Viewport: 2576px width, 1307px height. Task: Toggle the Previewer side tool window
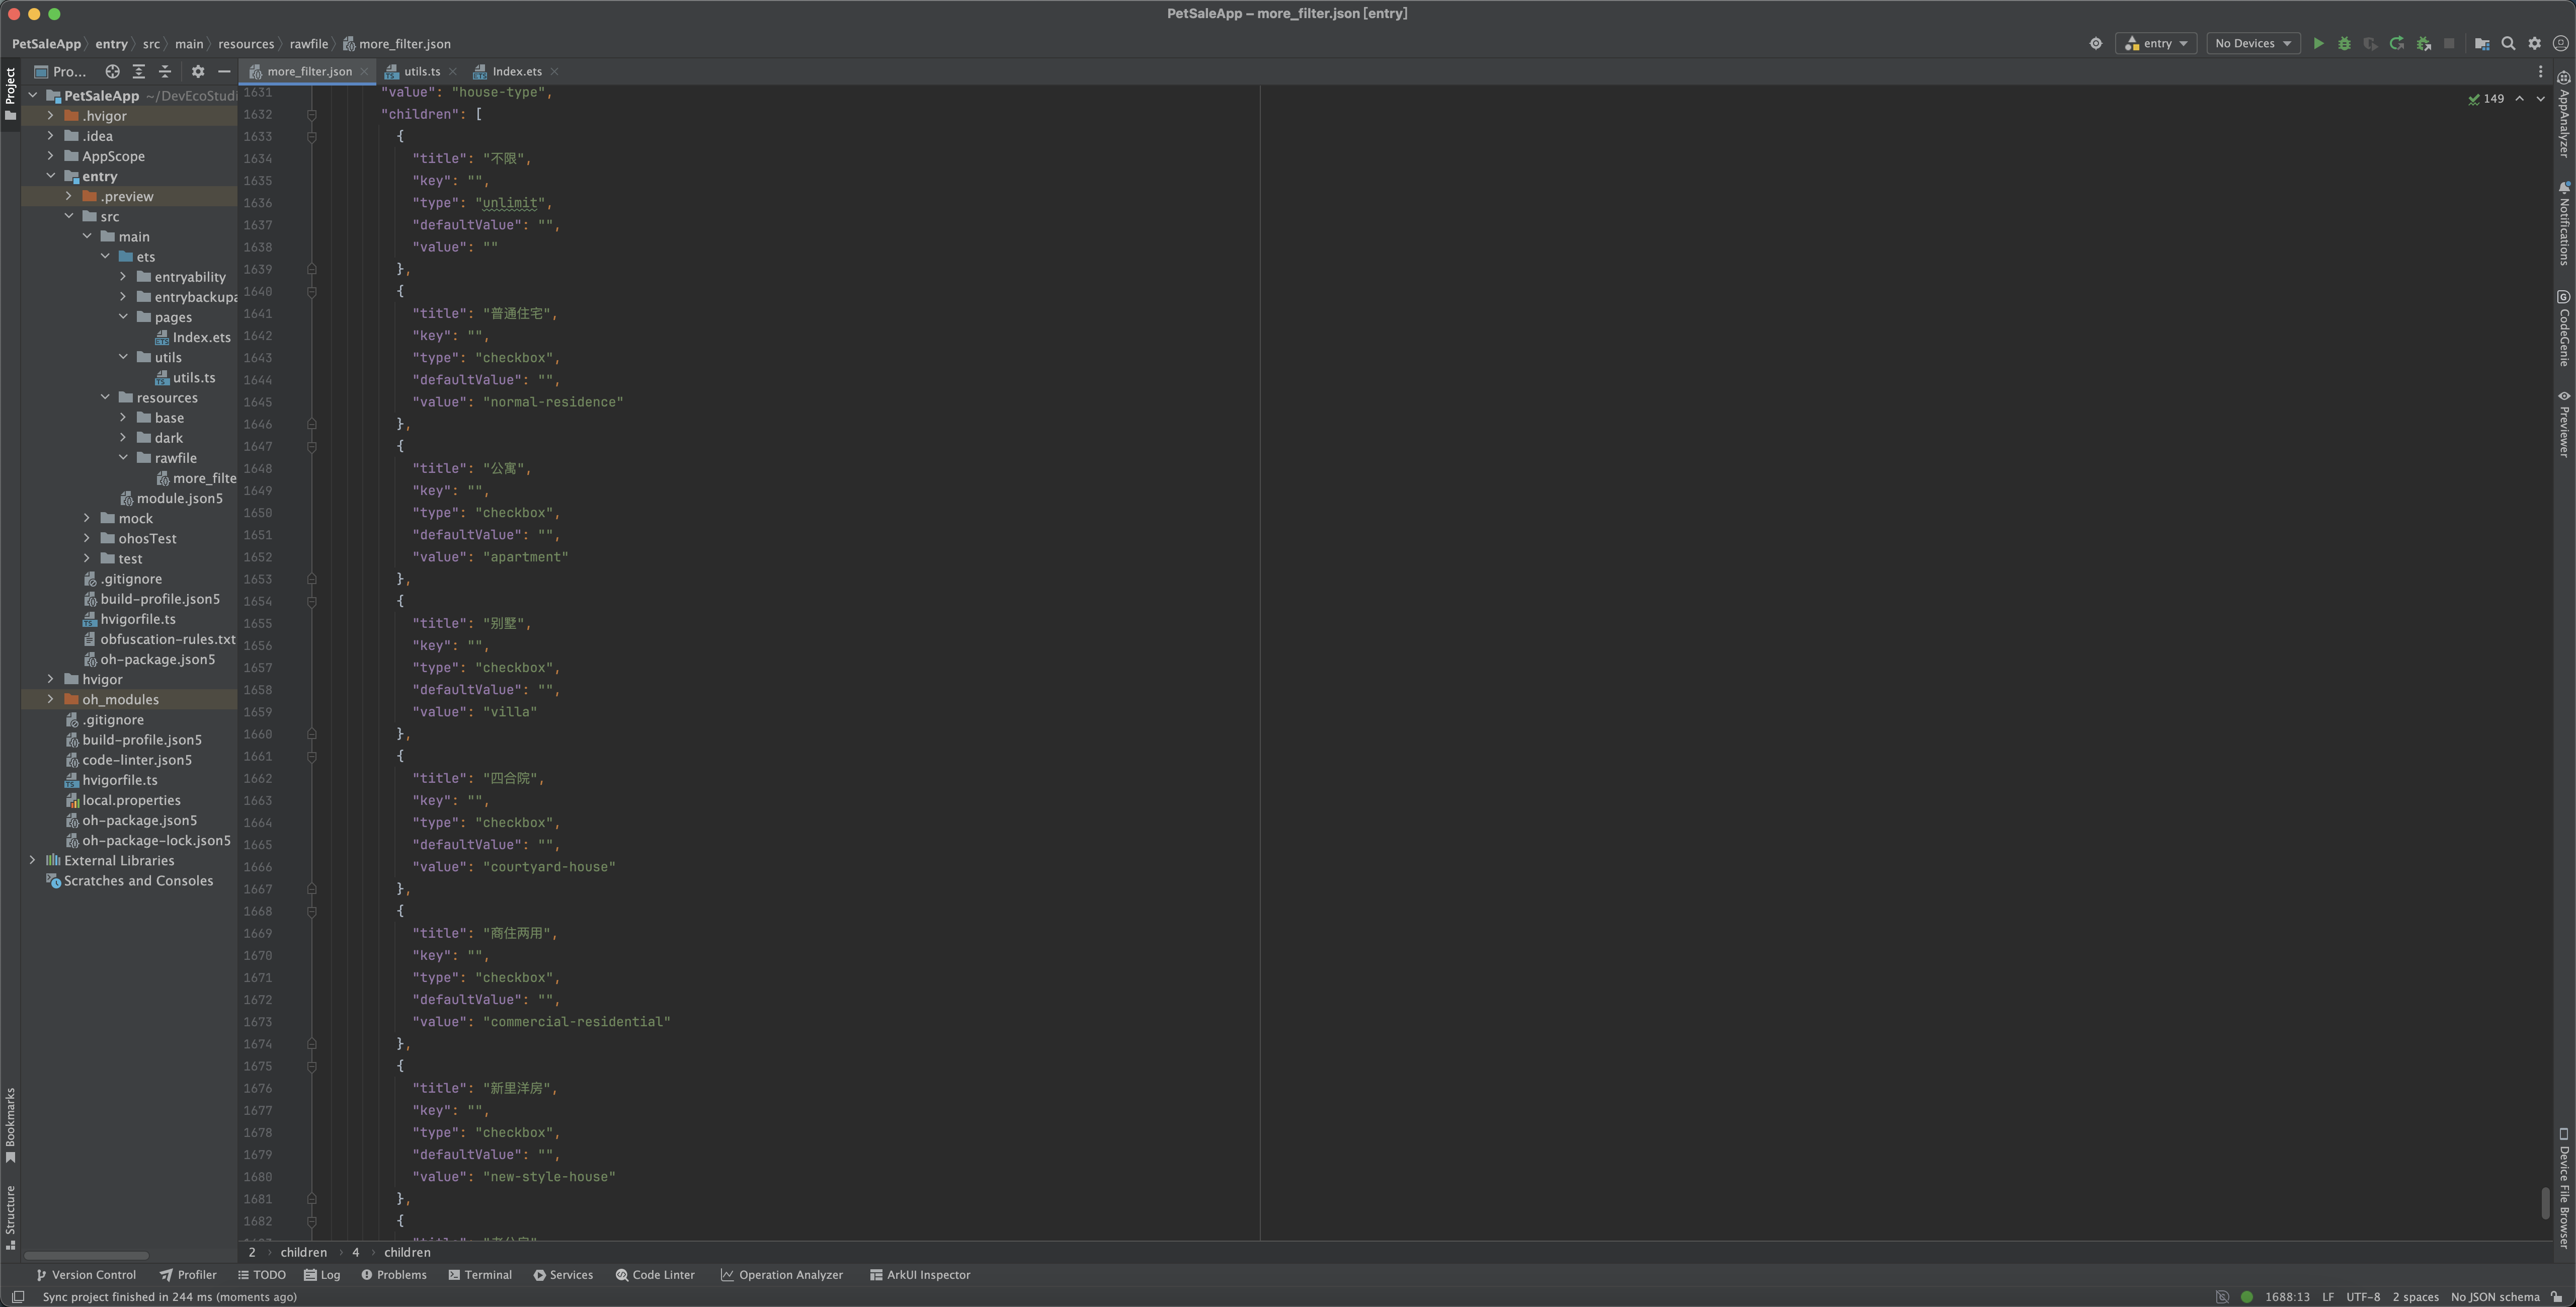tap(2564, 424)
